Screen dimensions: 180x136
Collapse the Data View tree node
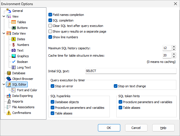point(4,33)
